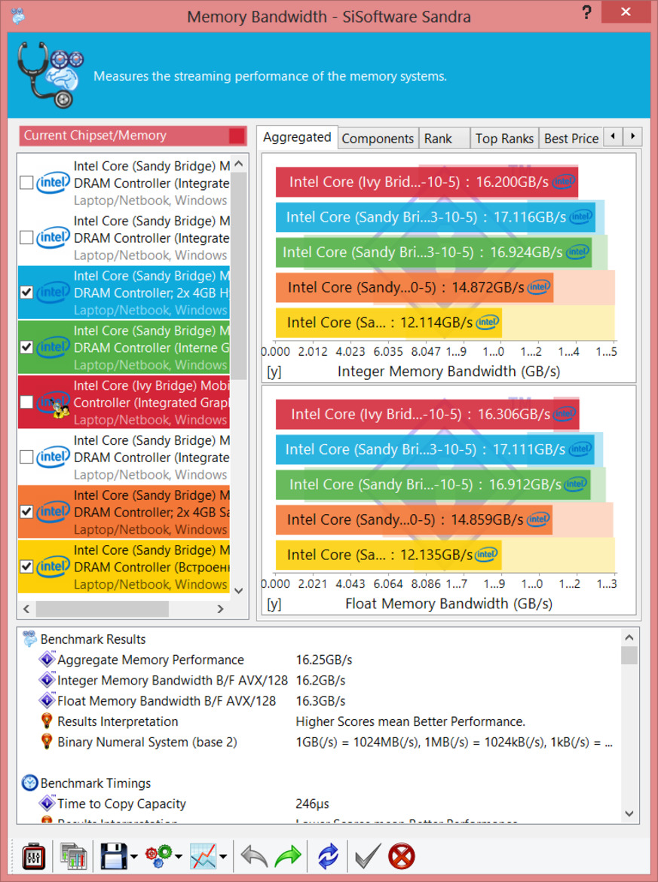This screenshot has width=658, height=882.
Task: Switch to the Components tab
Action: tap(378, 139)
